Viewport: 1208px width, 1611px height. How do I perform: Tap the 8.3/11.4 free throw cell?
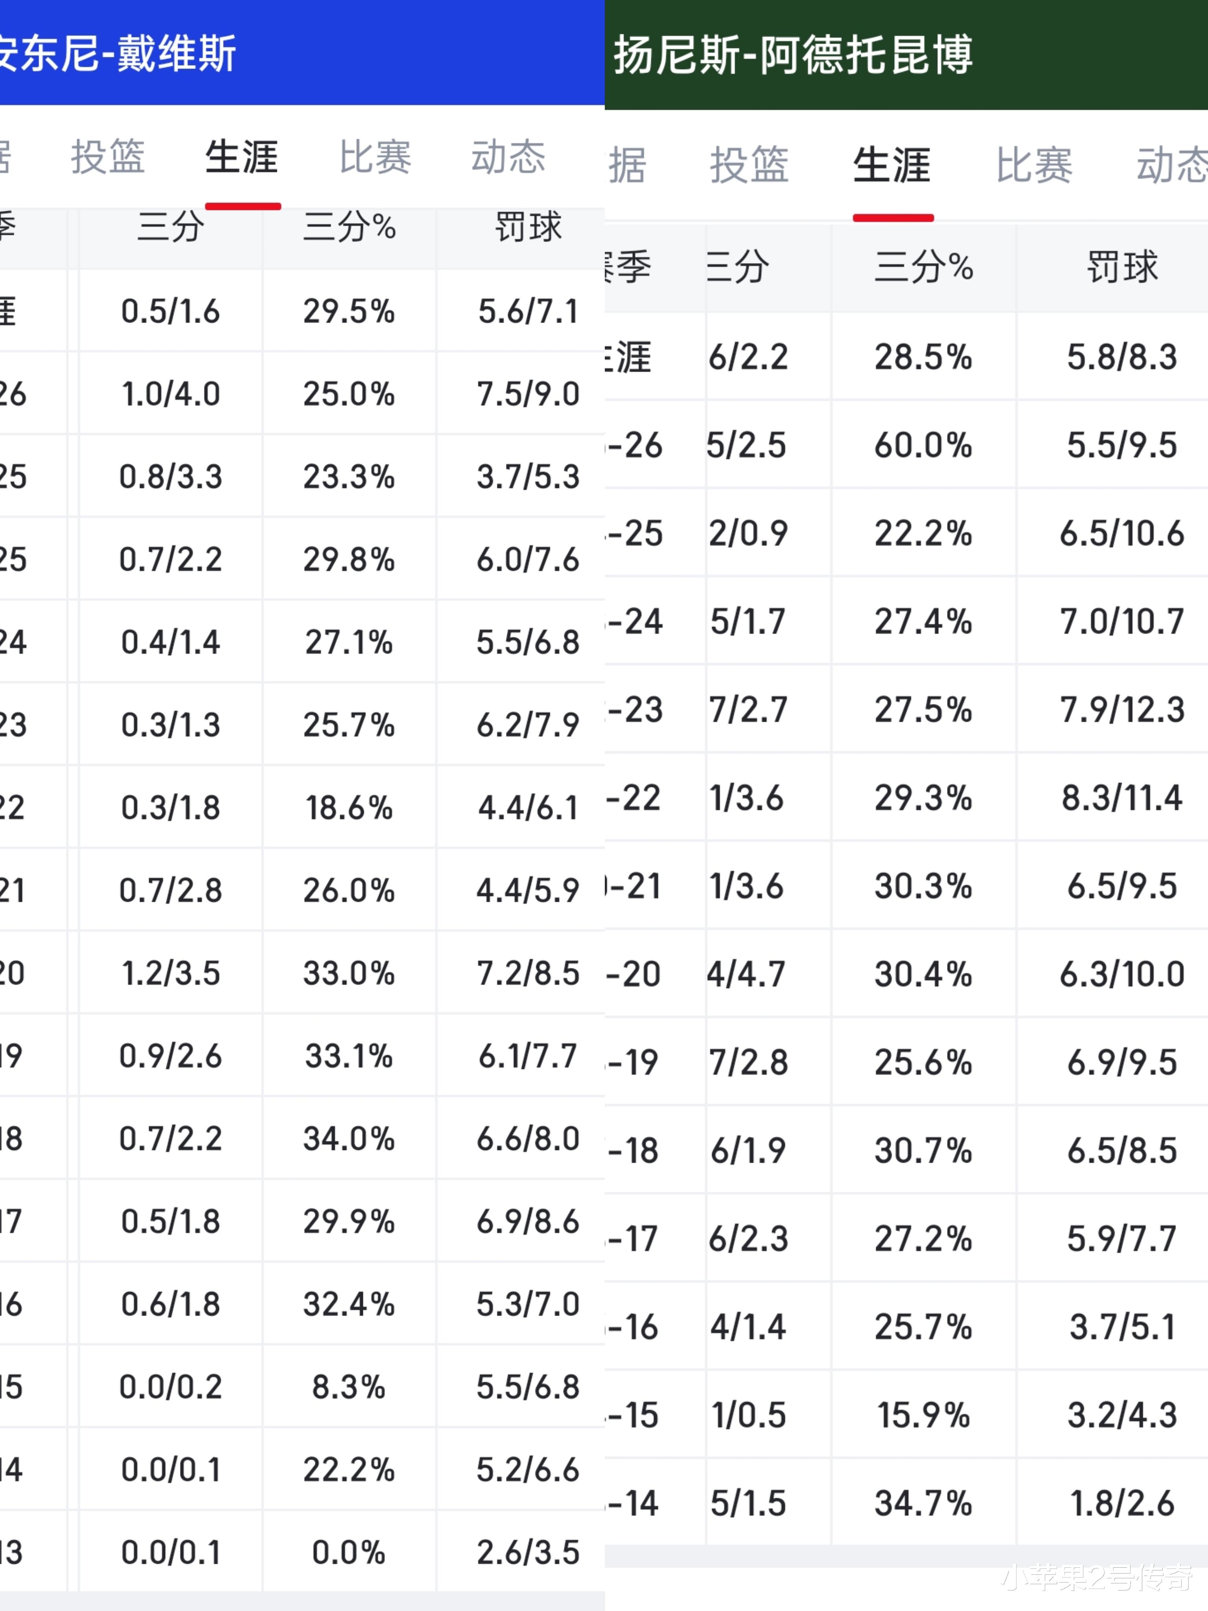click(1122, 798)
